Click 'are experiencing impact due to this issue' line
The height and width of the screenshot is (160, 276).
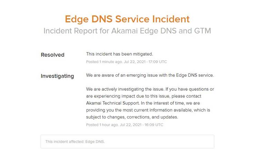click(144, 96)
